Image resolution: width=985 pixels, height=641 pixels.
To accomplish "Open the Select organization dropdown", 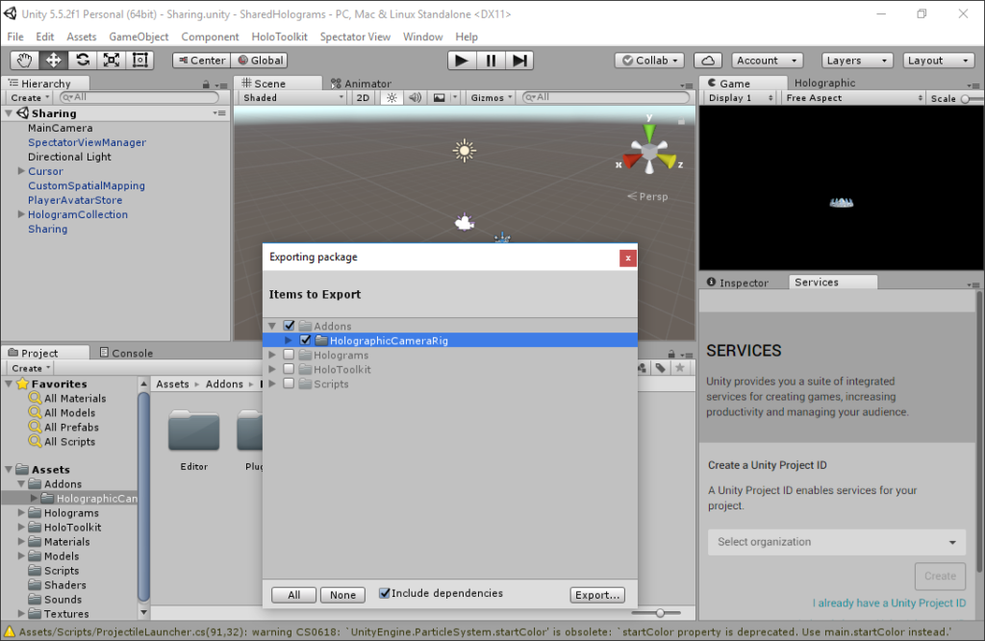I will click(x=837, y=542).
